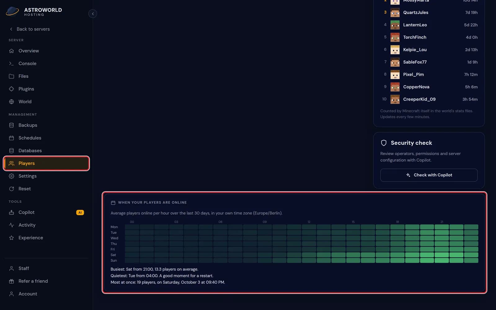The height and width of the screenshot is (310, 496).
Task: Click the calendar icon in players online header
Action: click(113, 203)
